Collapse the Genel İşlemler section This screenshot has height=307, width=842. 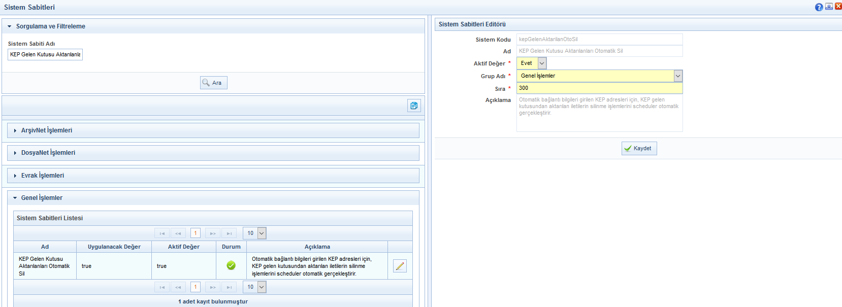coord(42,198)
